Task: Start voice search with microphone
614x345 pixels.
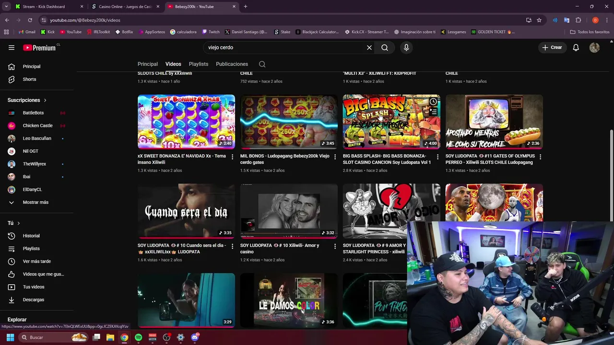Action: click(x=406, y=47)
